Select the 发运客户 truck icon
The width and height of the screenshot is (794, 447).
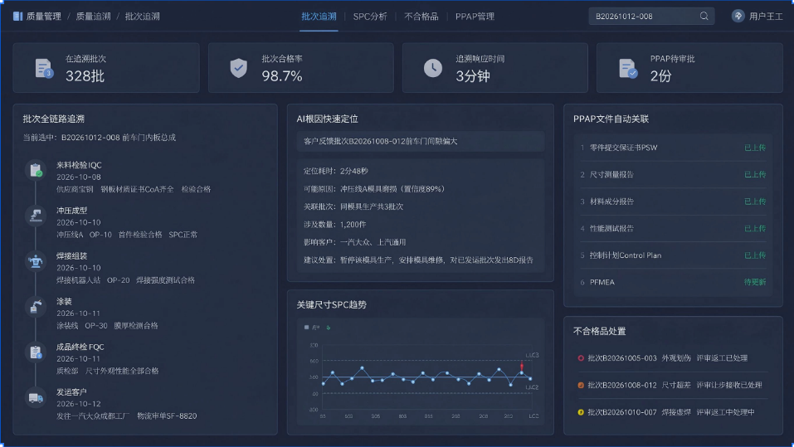click(36, 398)
